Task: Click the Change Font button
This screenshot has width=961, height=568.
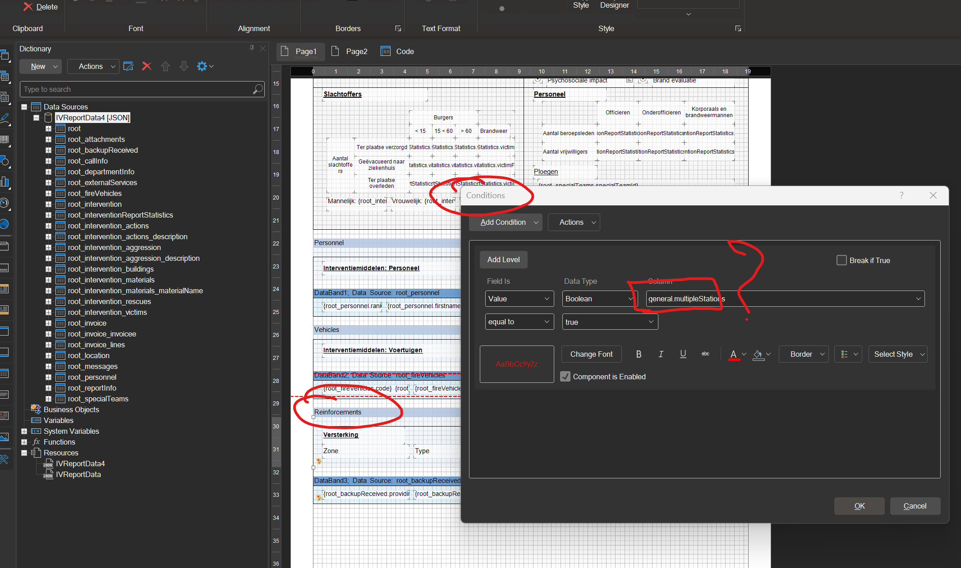Action: pos(591,354)
